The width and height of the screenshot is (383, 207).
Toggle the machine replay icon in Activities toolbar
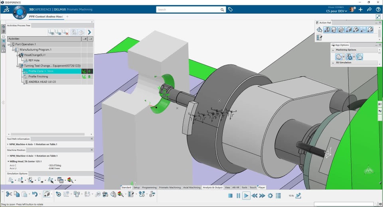[73, 32]
